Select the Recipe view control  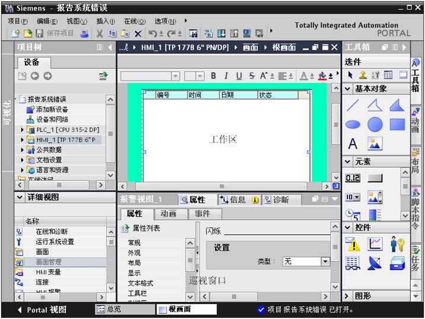353,263
